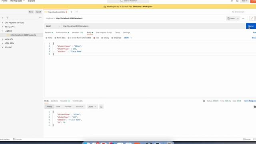The image size is (256, 144).
Task: Select the Pretty response view
Action: coord(49,107)
